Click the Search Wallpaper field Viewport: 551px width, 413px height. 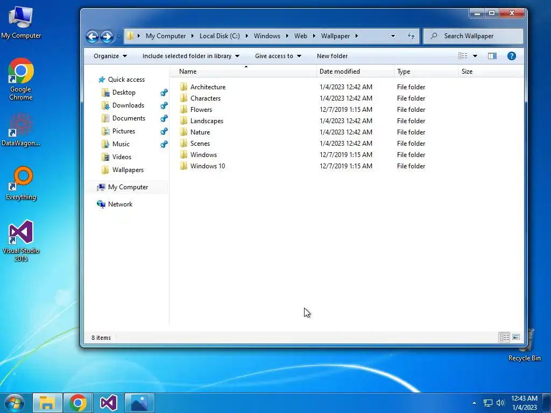[473, 36]
